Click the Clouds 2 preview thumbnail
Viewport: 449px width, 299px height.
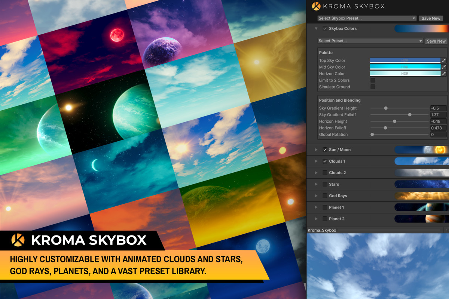pos(422,173)
